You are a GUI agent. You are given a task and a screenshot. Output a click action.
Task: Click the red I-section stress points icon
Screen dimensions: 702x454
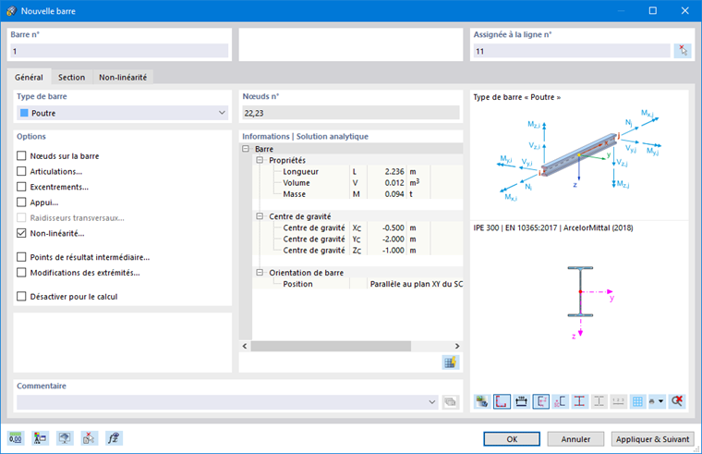point(579,401)
